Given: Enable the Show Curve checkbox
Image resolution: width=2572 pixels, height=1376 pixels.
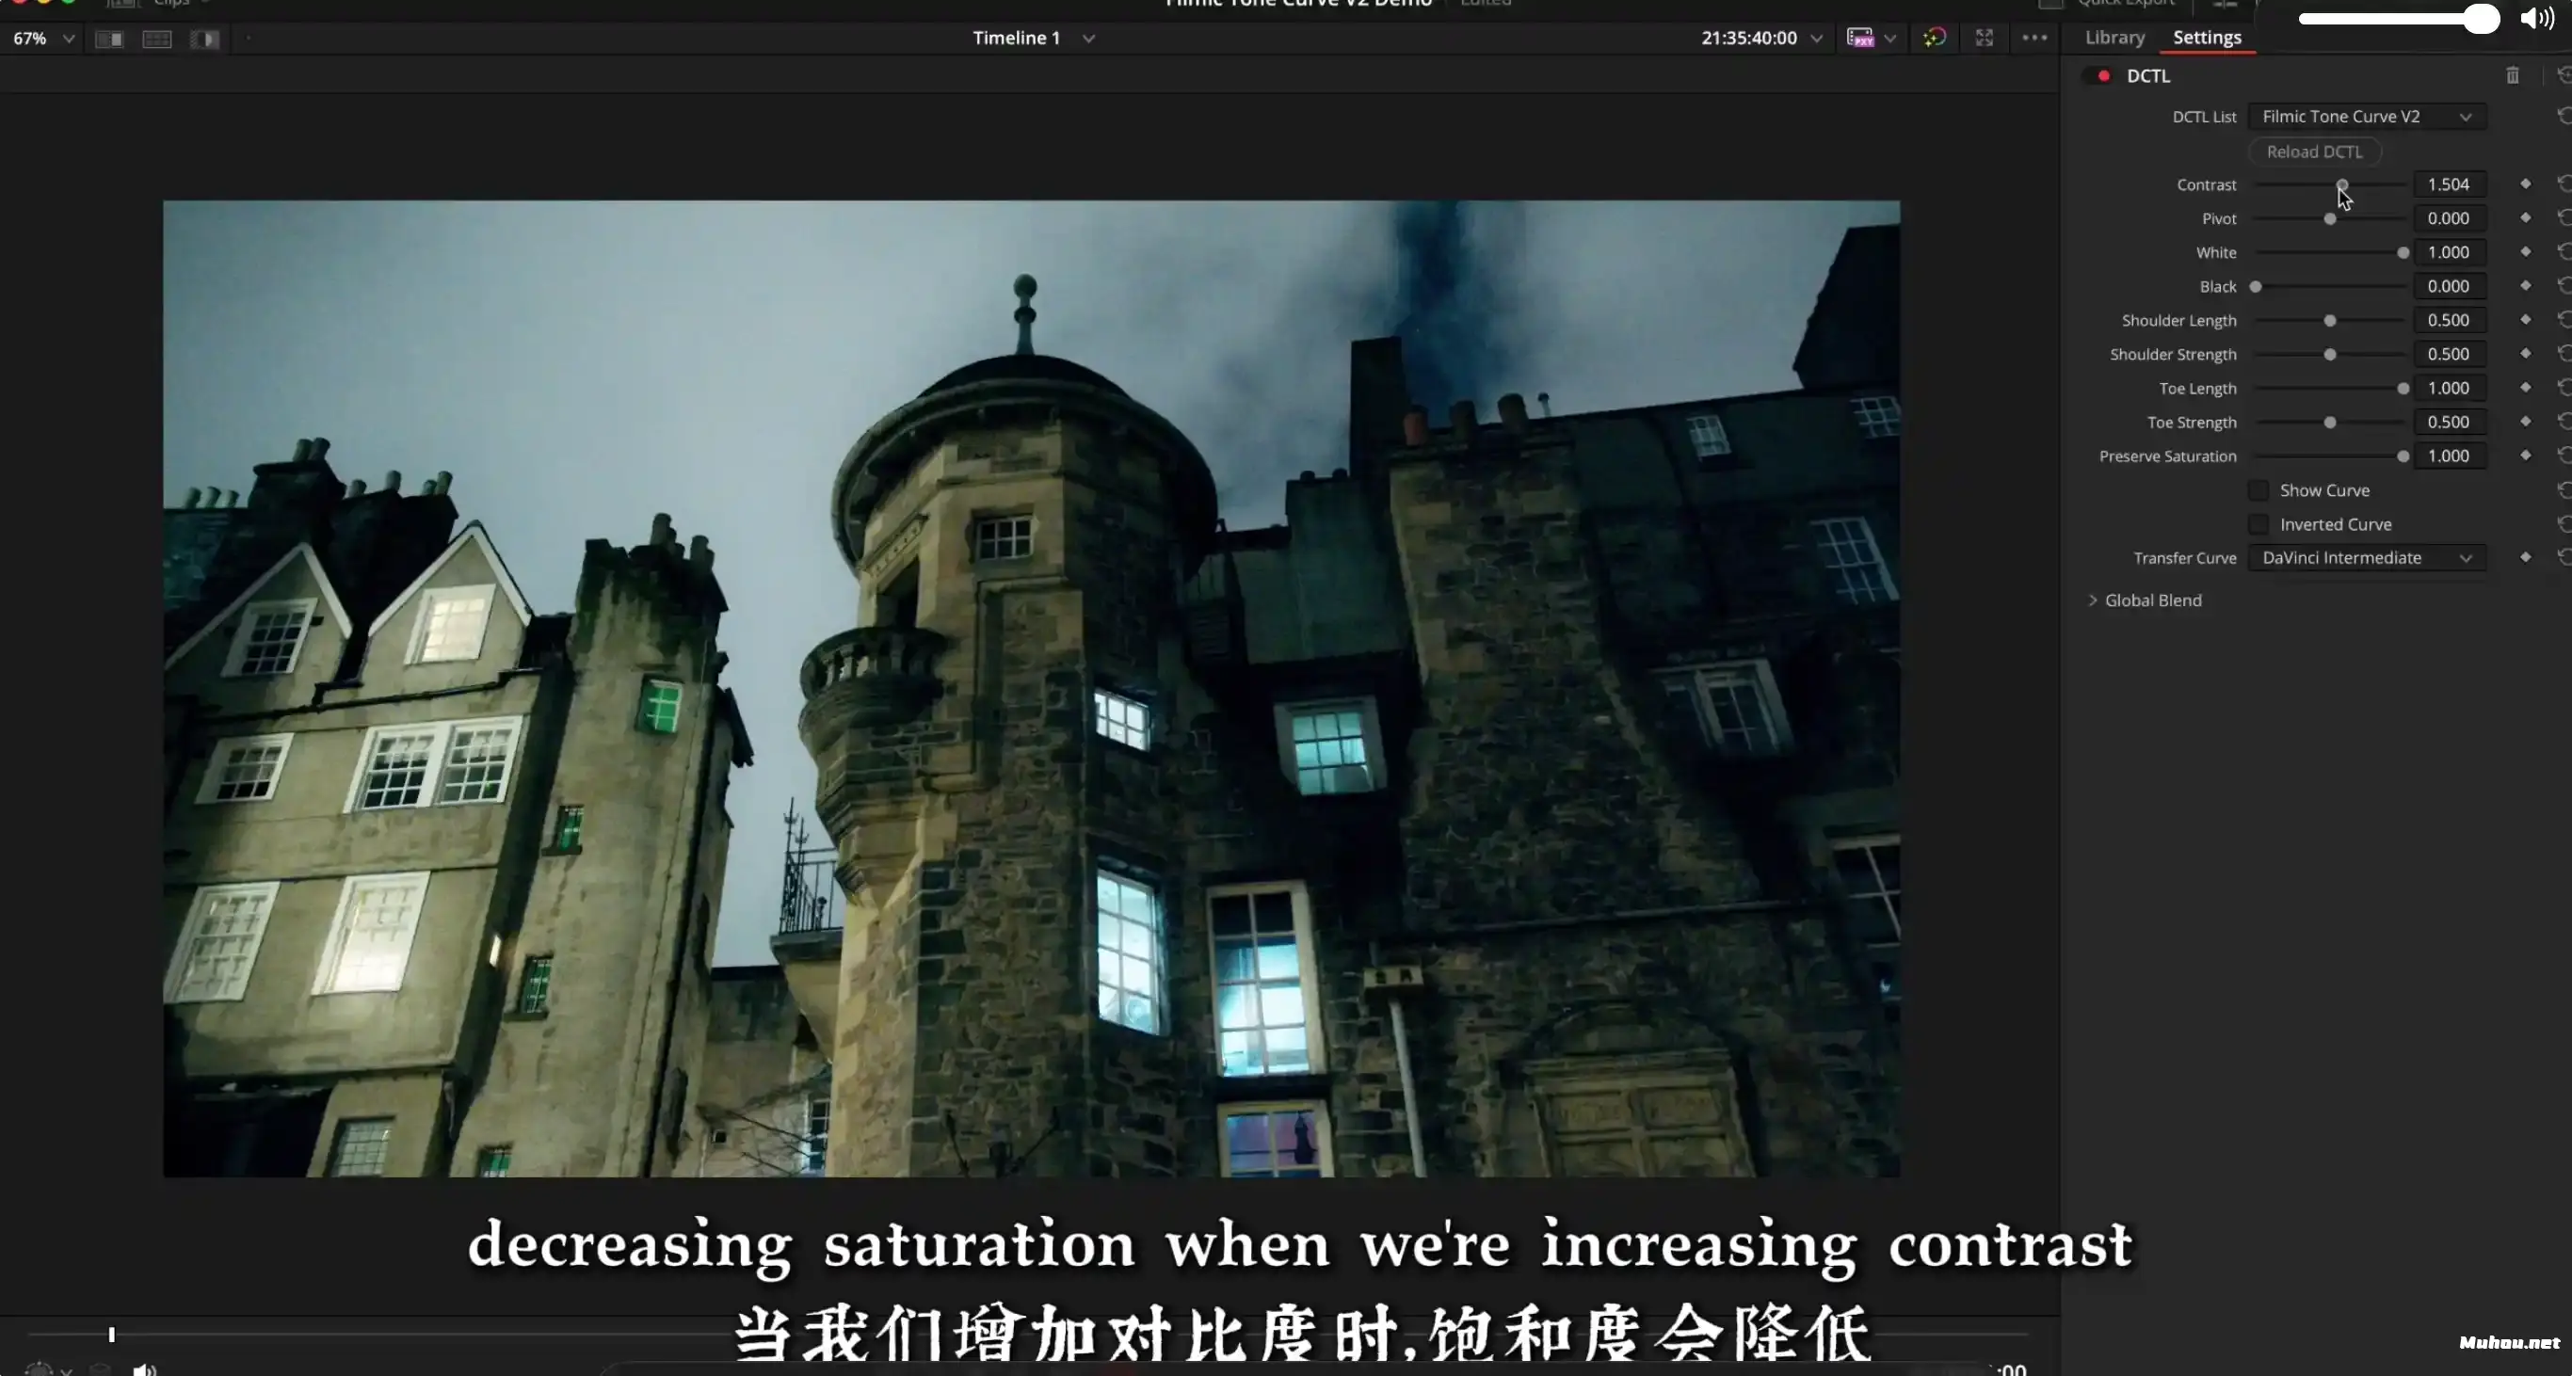Looking at the screenshot, I should click(2259, 490).
